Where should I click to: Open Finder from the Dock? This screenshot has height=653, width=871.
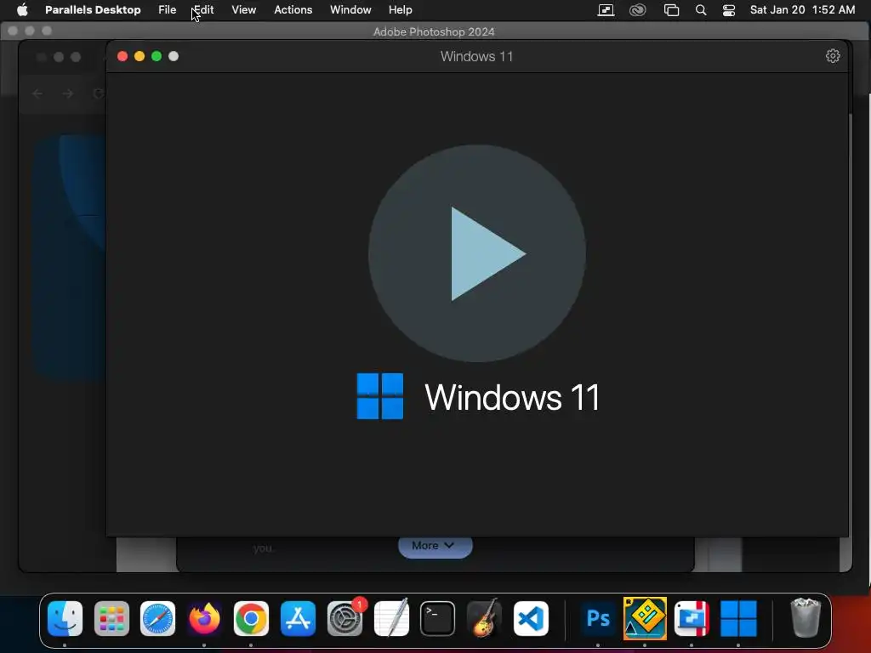pos(65,619)
